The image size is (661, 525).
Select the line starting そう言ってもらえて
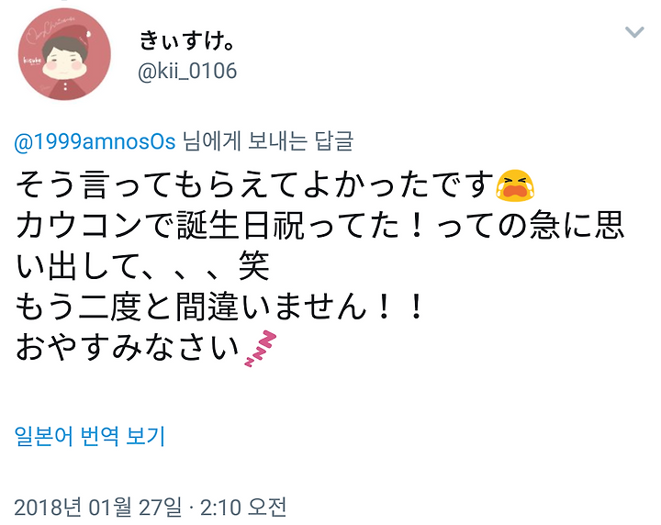tap(274, 185)
